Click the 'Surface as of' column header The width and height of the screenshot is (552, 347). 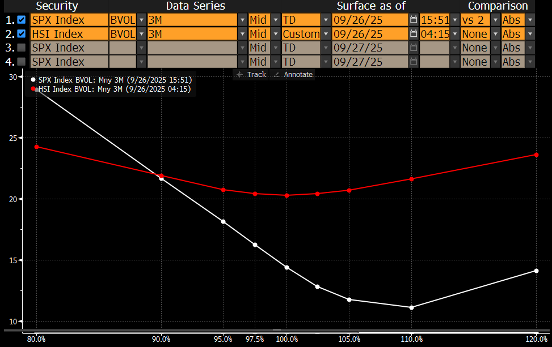pyautogui.click(x=371, y=6)
